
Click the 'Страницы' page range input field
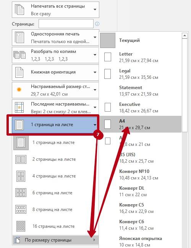(66, 24)
